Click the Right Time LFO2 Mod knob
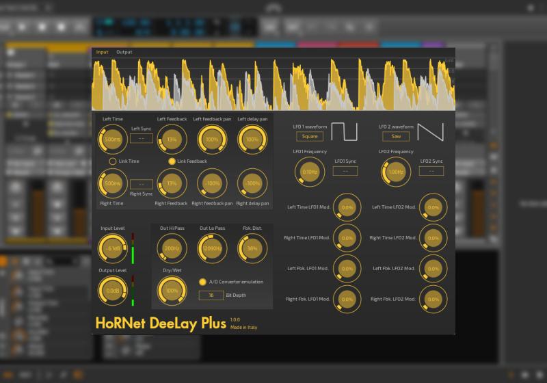This screenshot has height=383, width=547. pos(433,238)
